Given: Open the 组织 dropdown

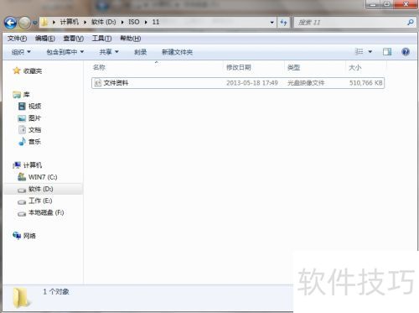Looking at the screenshot, I should point(21,52).
